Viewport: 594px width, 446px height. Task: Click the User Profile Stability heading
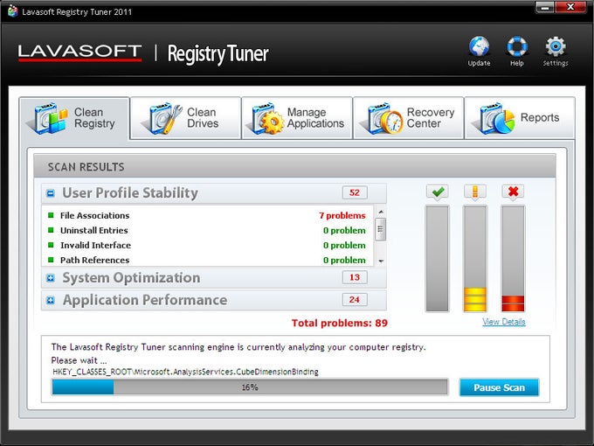coord(130,193)
